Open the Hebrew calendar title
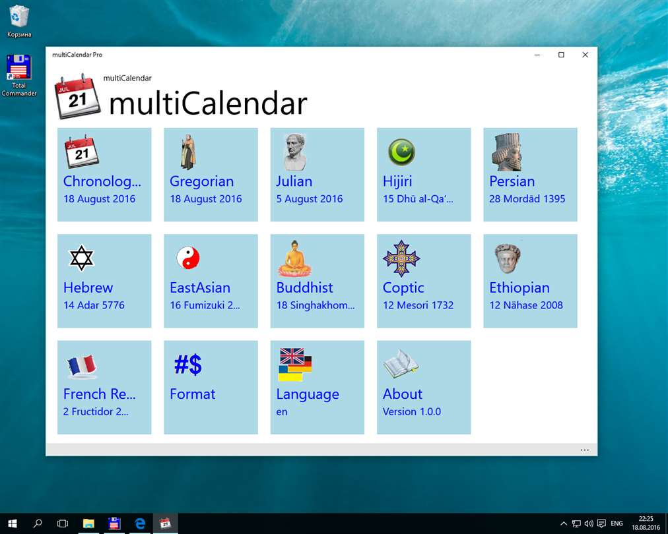 [x=88, y=287]
